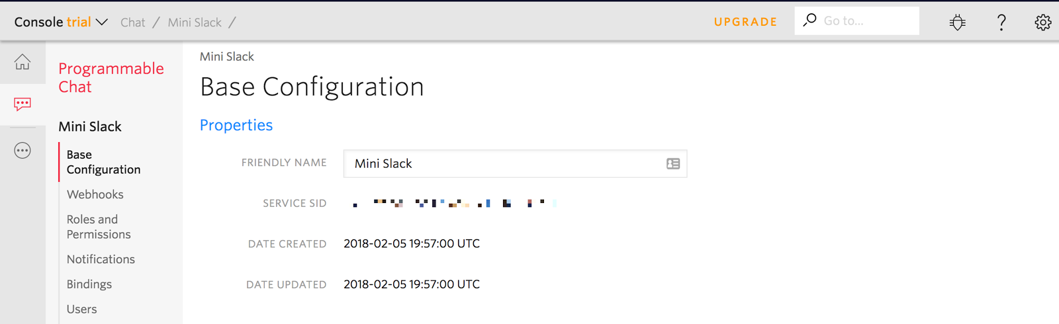The height and width of the screenshot is (324, 1059).
Task: Open the All Products ellipsis icon
Action: (x=23, y=151)
